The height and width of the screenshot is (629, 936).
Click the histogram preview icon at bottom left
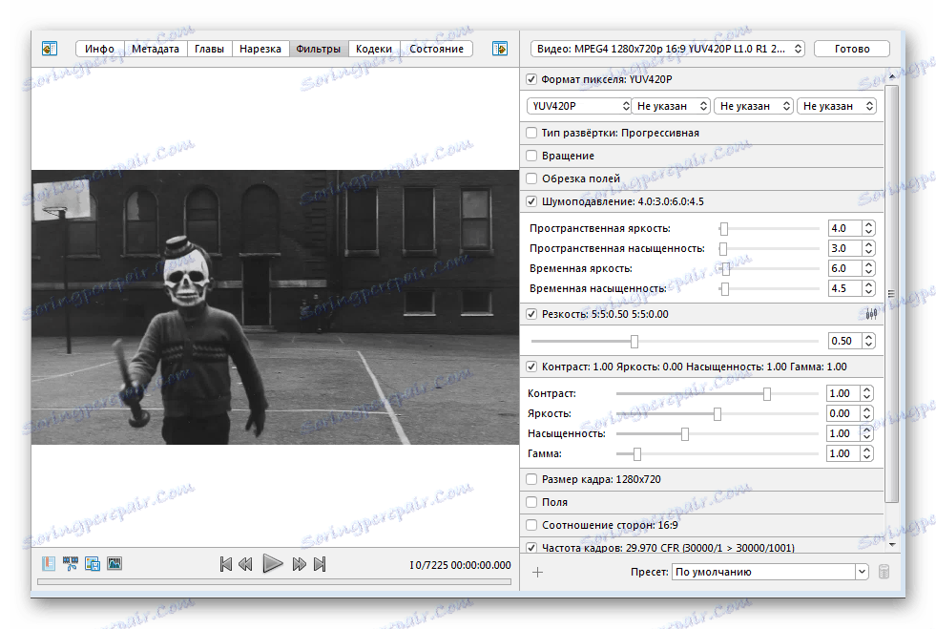point(114,563)
